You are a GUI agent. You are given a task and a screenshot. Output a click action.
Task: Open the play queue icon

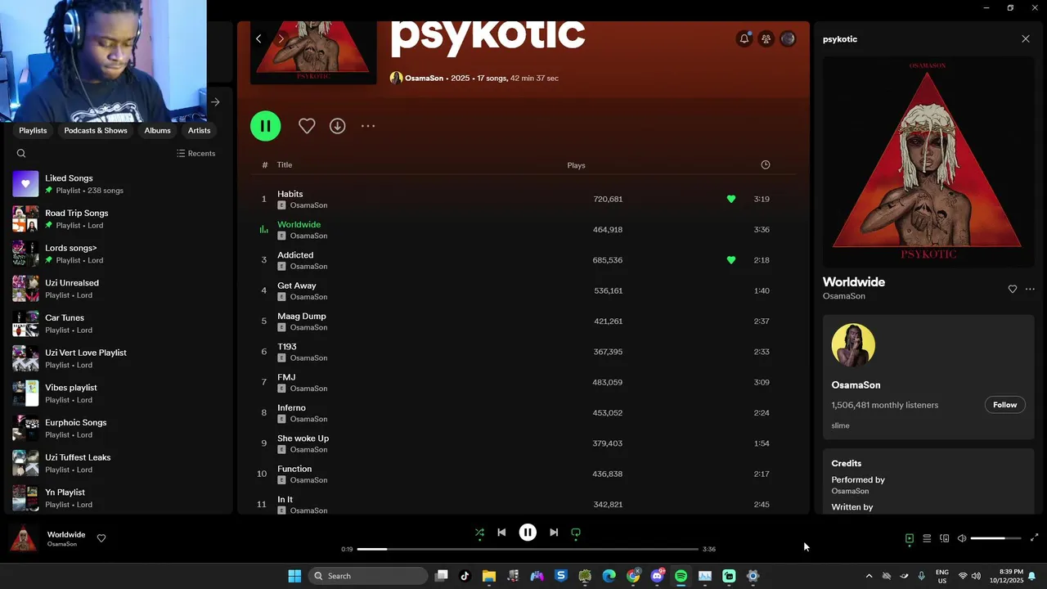click(x=927, y=538)
